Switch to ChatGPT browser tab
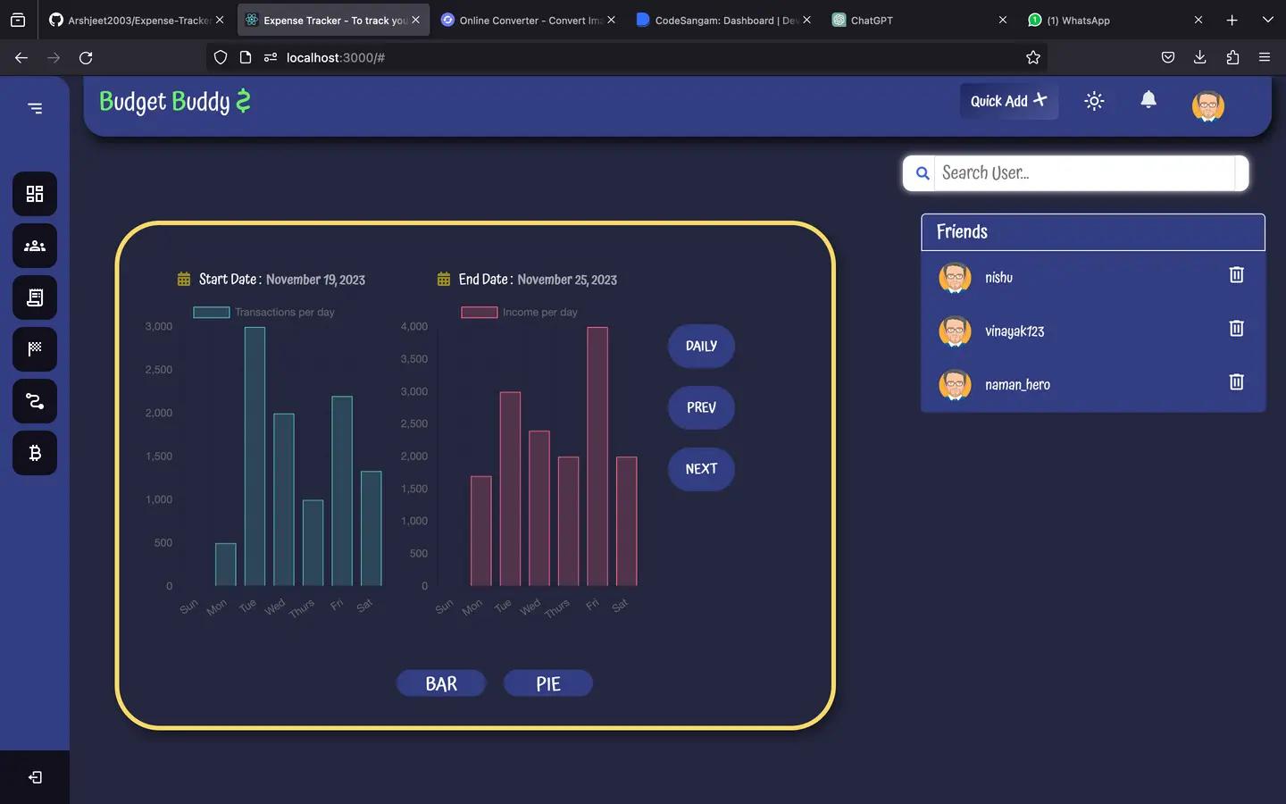The height and width of the screenshot is (804, 1286). point(920,20)
